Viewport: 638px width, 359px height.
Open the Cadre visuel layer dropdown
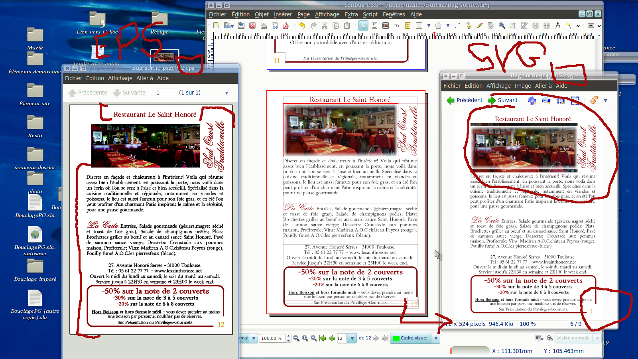(436, 338)
